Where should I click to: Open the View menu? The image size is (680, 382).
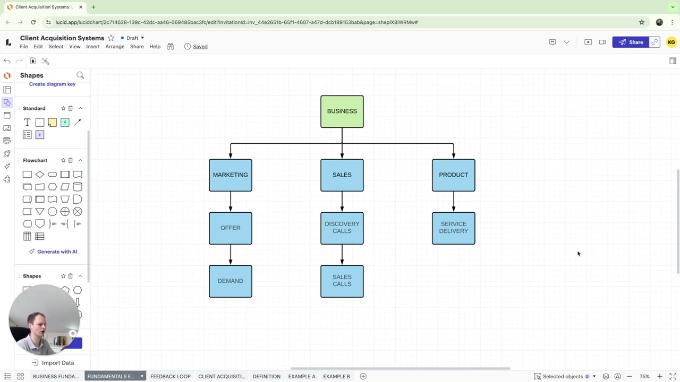74,47
